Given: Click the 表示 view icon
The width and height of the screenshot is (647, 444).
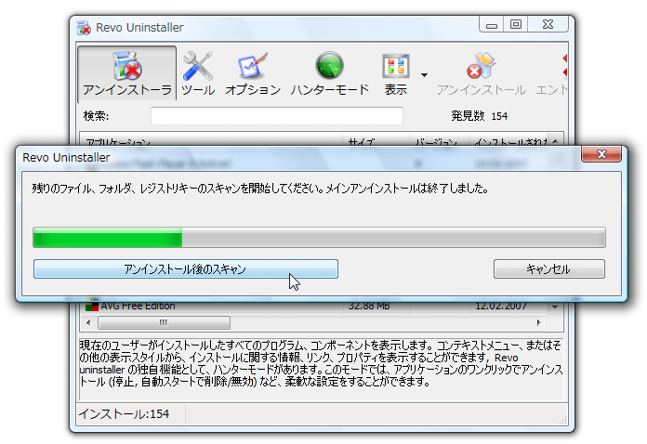Looking at the screenshot, I should (x=396, y=73).
